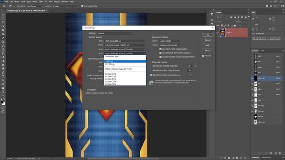
Task: Select the Pen tool
Action: [x=3, y=72]
